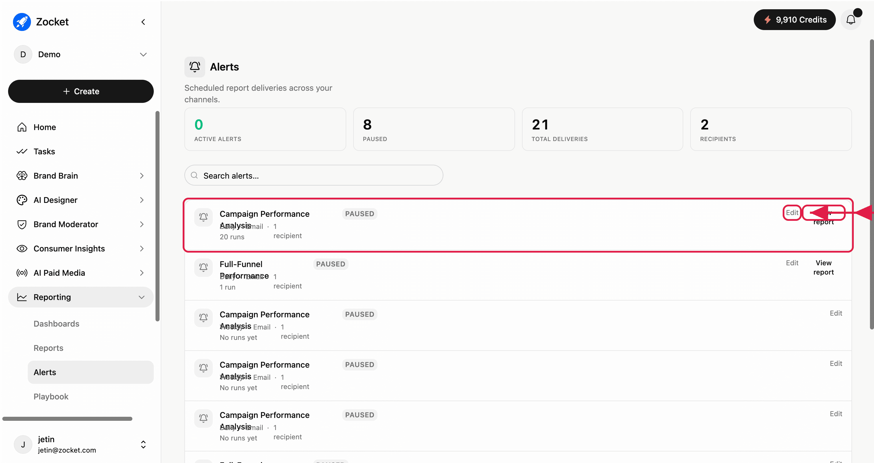Click the "20 runs" text

coord(232,237)
